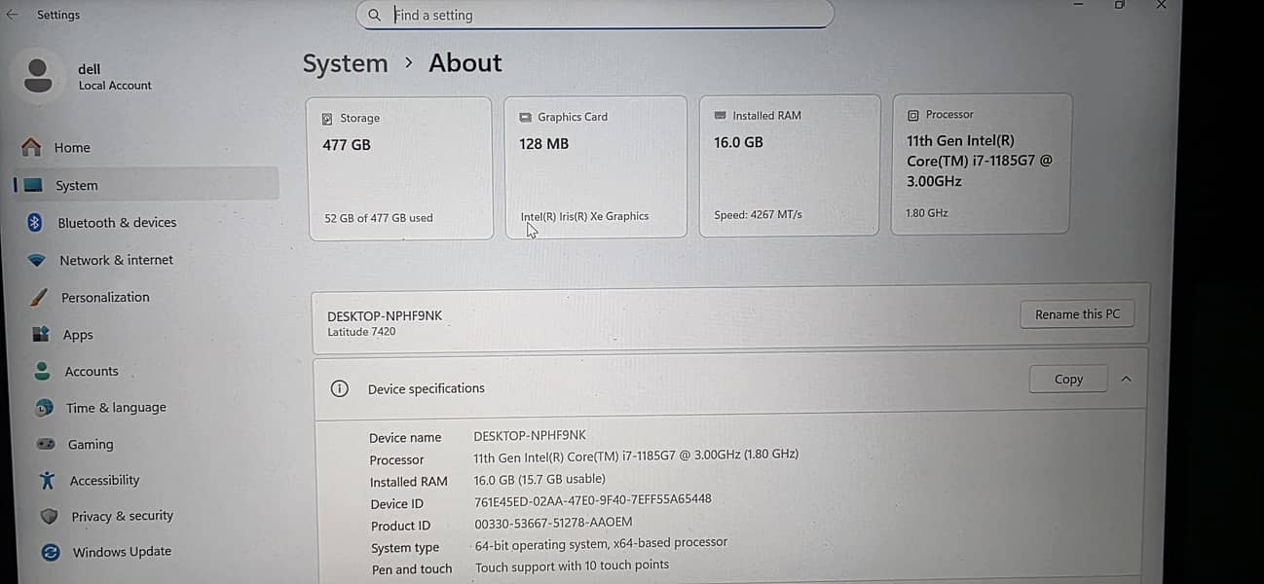Select the System menu item in sidebar
This screenshot has width=1264, height=584.
[146, 185]
